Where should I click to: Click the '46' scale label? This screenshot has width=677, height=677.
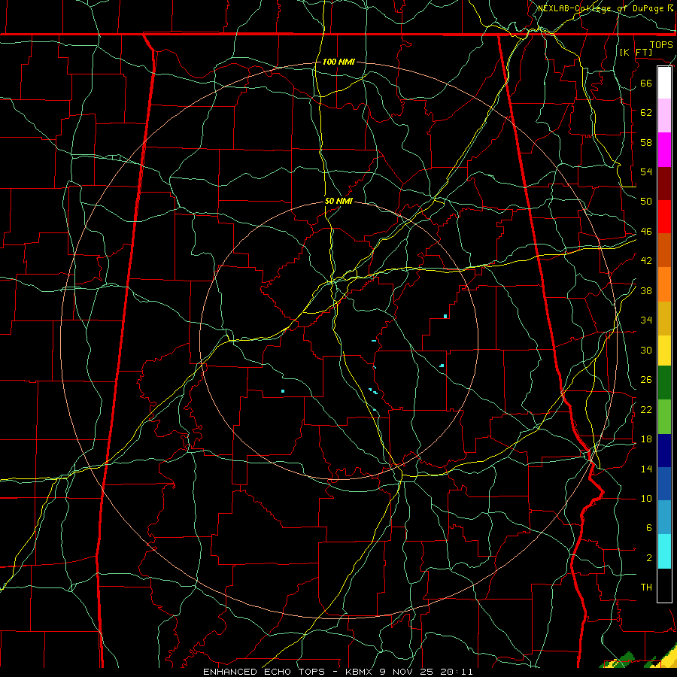[x=646, y=232]
